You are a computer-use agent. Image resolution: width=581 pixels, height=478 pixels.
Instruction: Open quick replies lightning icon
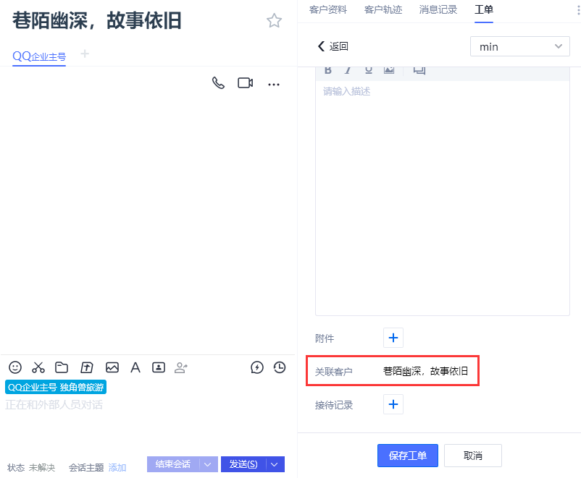[x=256, y=367]
